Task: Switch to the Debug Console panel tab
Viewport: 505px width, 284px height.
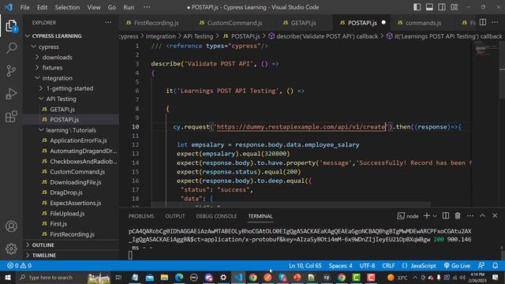Action: point(216,216)
